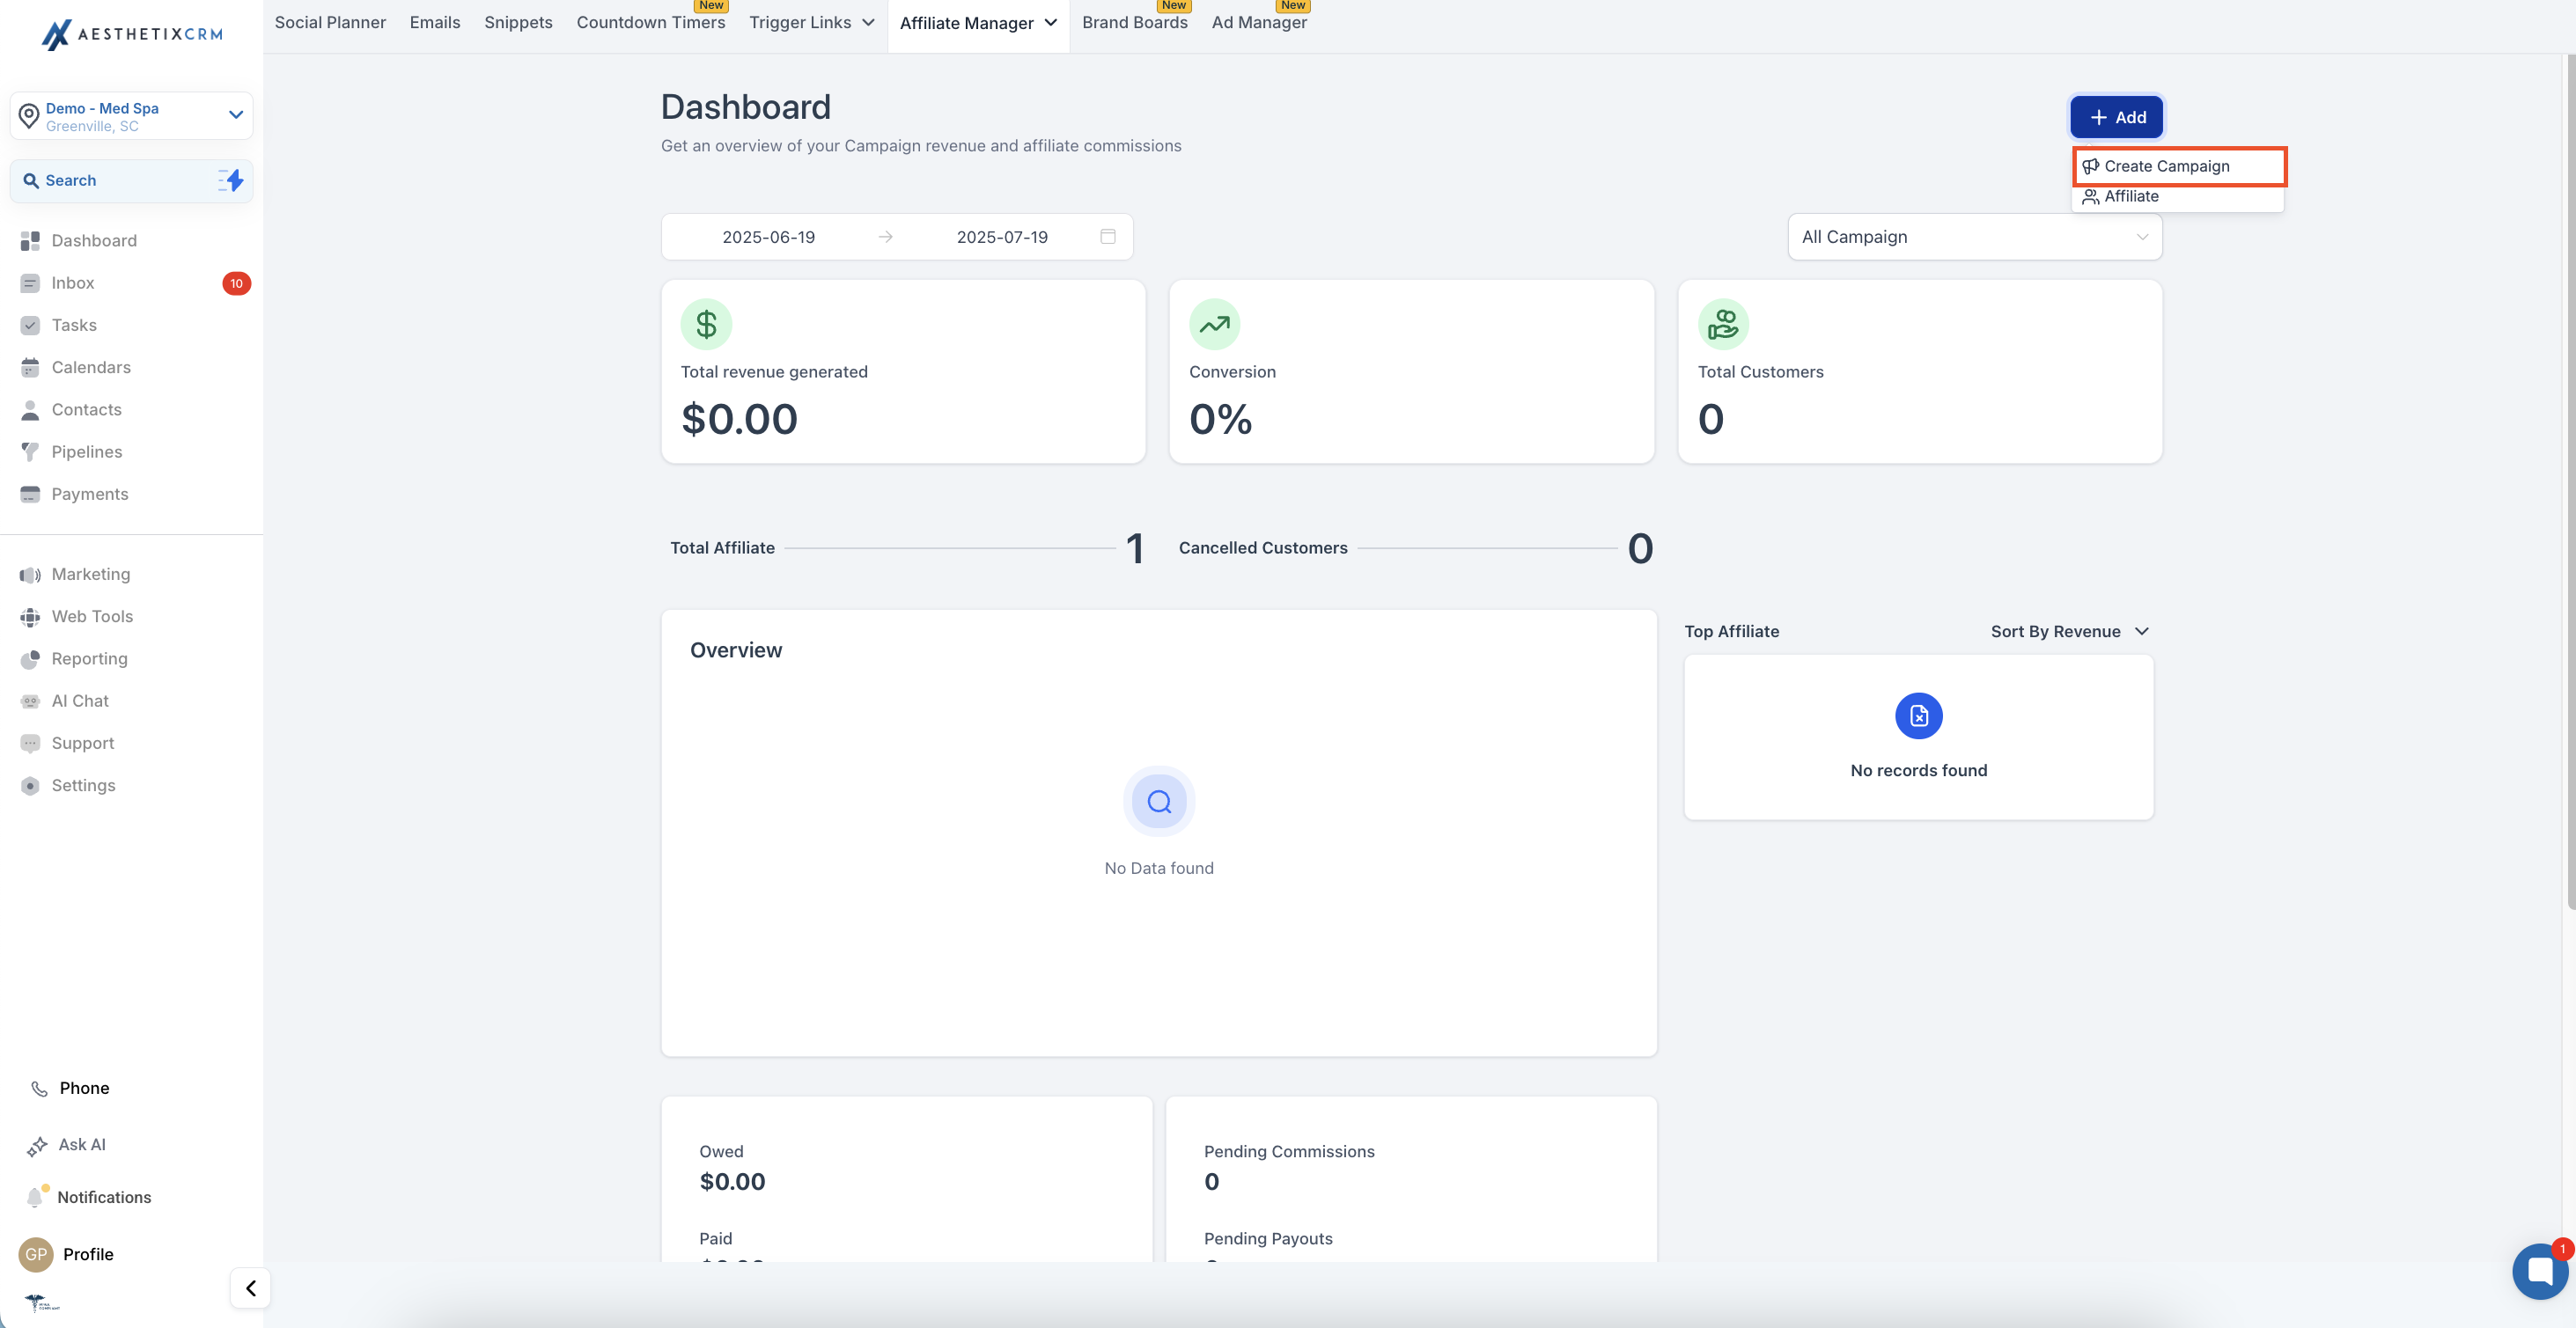Click the Add button
The image size is (2576, 1328).
(x=2116, y=117)
